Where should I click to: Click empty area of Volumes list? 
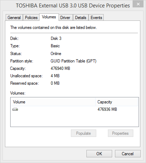point(74,119)
